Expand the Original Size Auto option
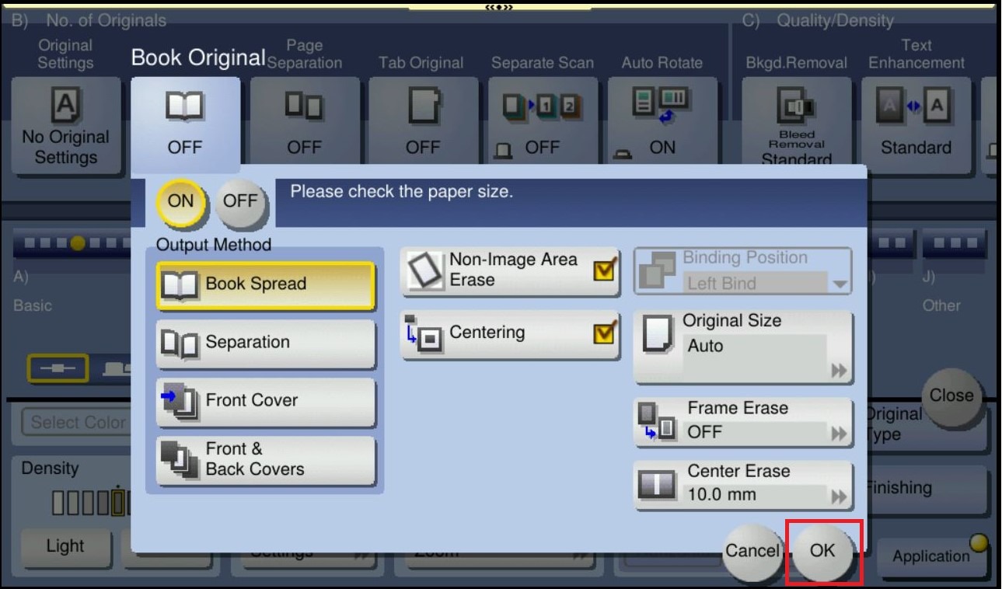Image resolution: width=1002 pixels, height=589 pixels. 838,371
